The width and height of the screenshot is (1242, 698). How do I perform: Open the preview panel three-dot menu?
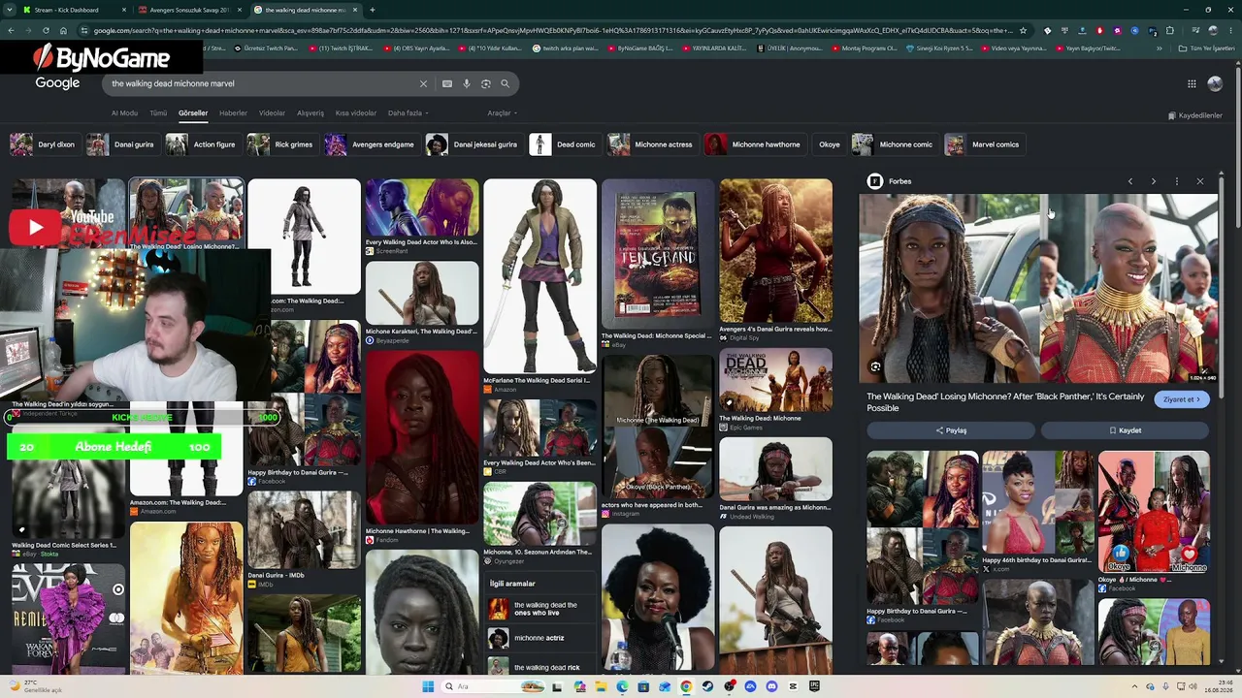pyautogui.click(x=1176, y=181)
